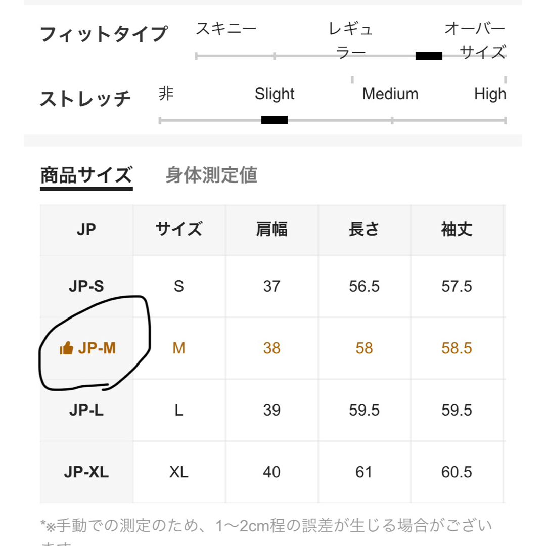Screen dimensions: 546x546
Task: Click the 袖丈 column header
Action: [x=457, y=230]
